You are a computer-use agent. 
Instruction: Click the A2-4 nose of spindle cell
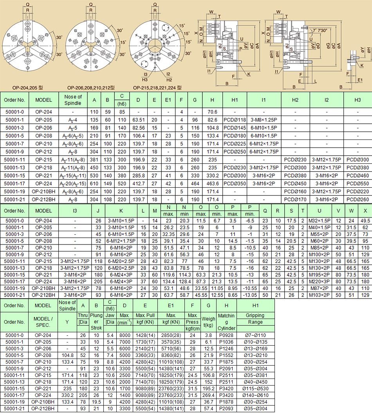(73, 120)
